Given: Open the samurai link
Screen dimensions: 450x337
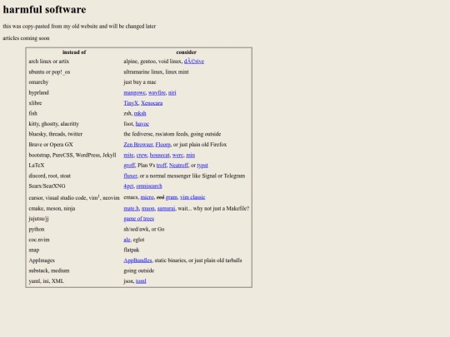Looking at the screenshot, I should (166, 208).
